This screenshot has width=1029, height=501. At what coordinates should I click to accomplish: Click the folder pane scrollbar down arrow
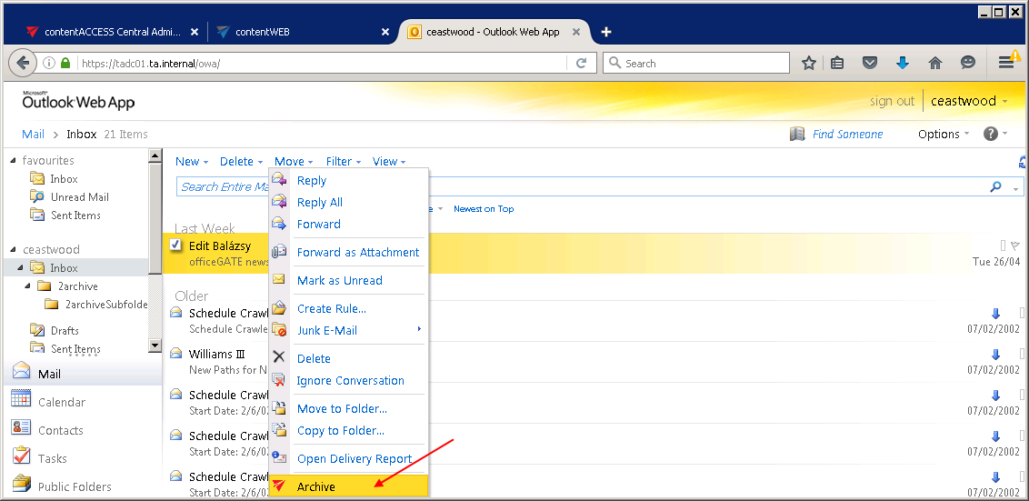[155, 345]
